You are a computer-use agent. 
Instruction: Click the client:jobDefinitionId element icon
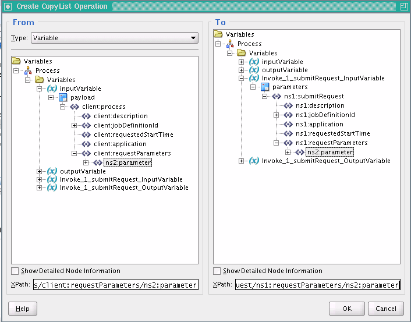(86, 125)
